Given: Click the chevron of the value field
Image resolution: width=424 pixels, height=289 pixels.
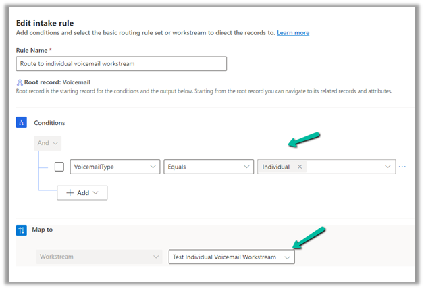Looking at the screenshot, I should click(388, 167).
